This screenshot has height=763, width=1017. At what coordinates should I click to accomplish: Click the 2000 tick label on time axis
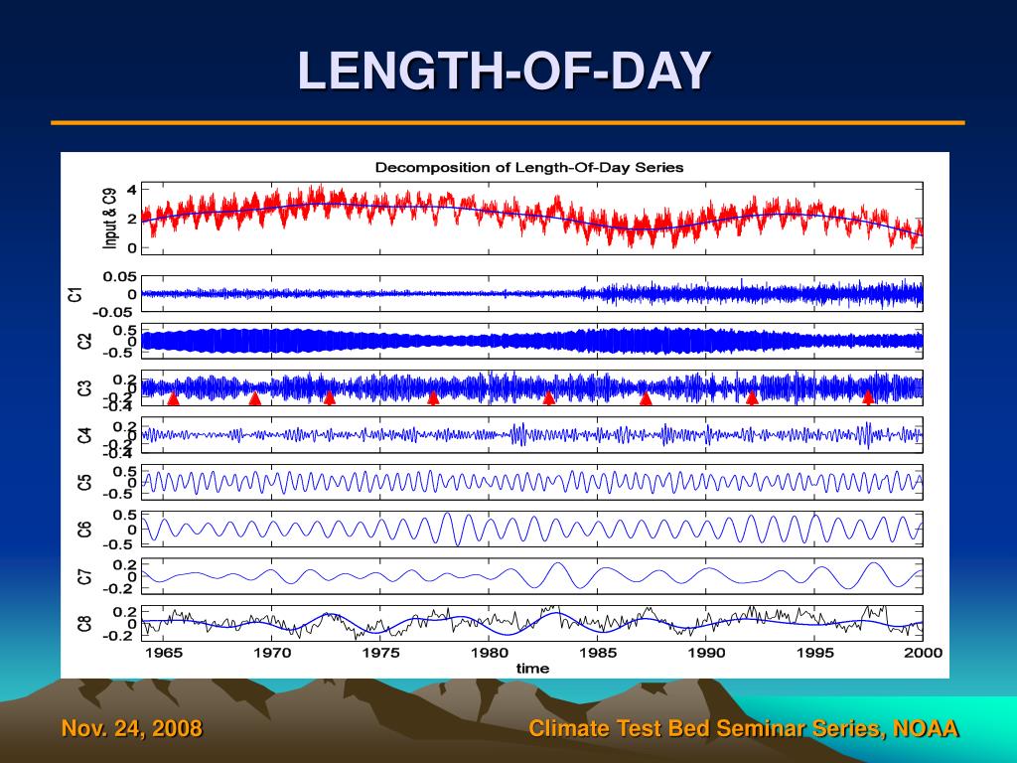923,652
